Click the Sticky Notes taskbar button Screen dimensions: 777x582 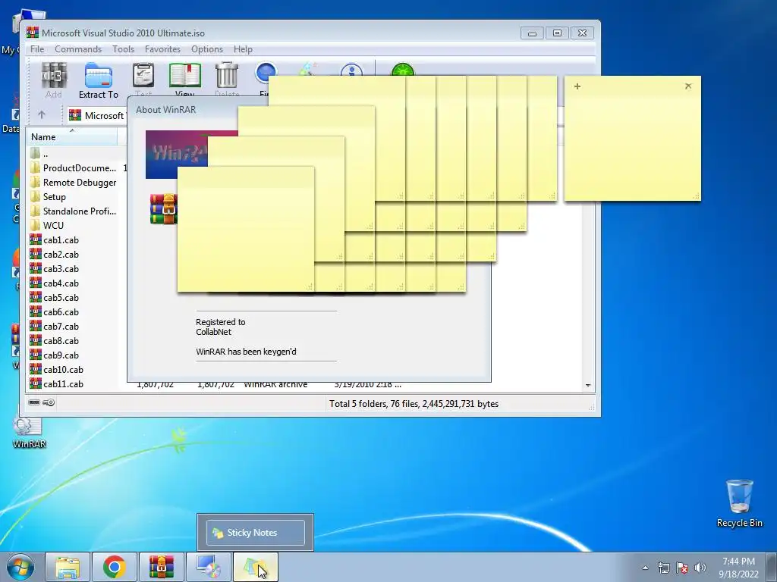(255, 567)
